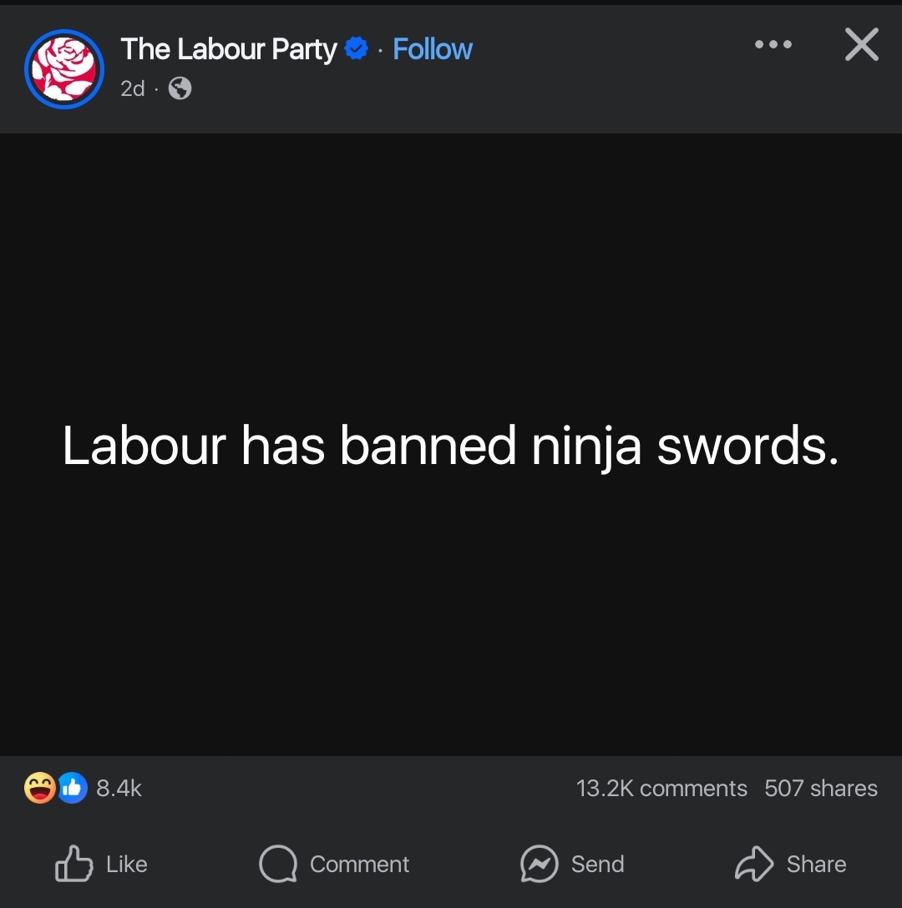Click the blue verified badge
Screen dimensions: 902x908
coord(356,48)
